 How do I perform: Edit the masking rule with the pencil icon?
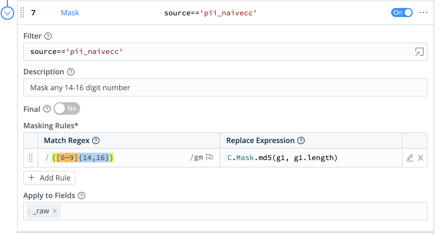[410, 158]
